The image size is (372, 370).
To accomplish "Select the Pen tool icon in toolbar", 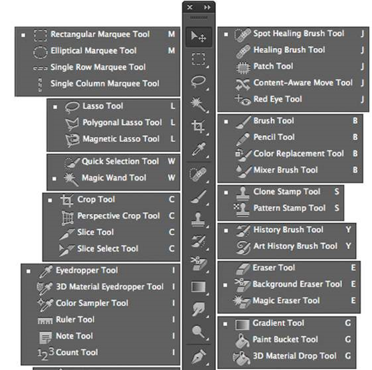I will pos(198,356).
